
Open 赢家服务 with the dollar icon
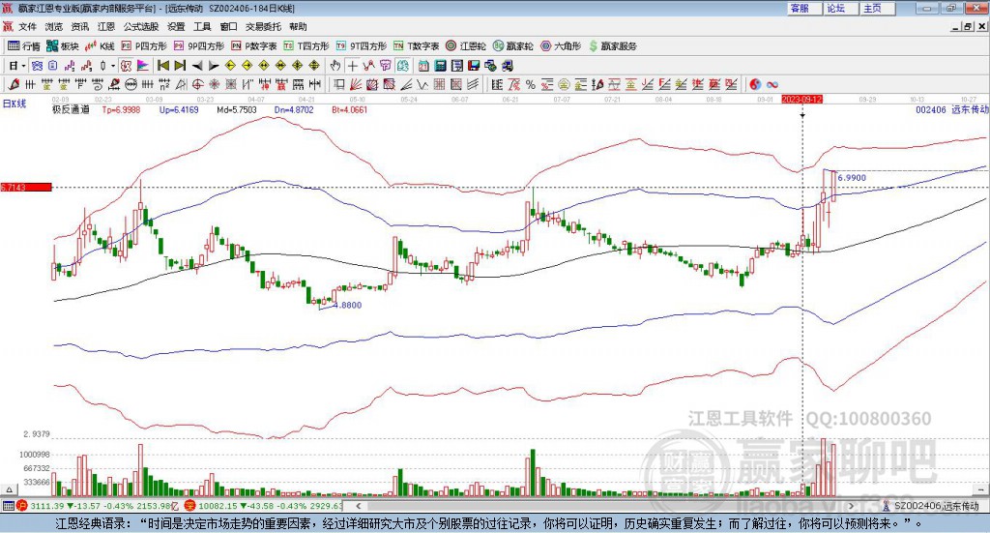[x=612, y=46]
